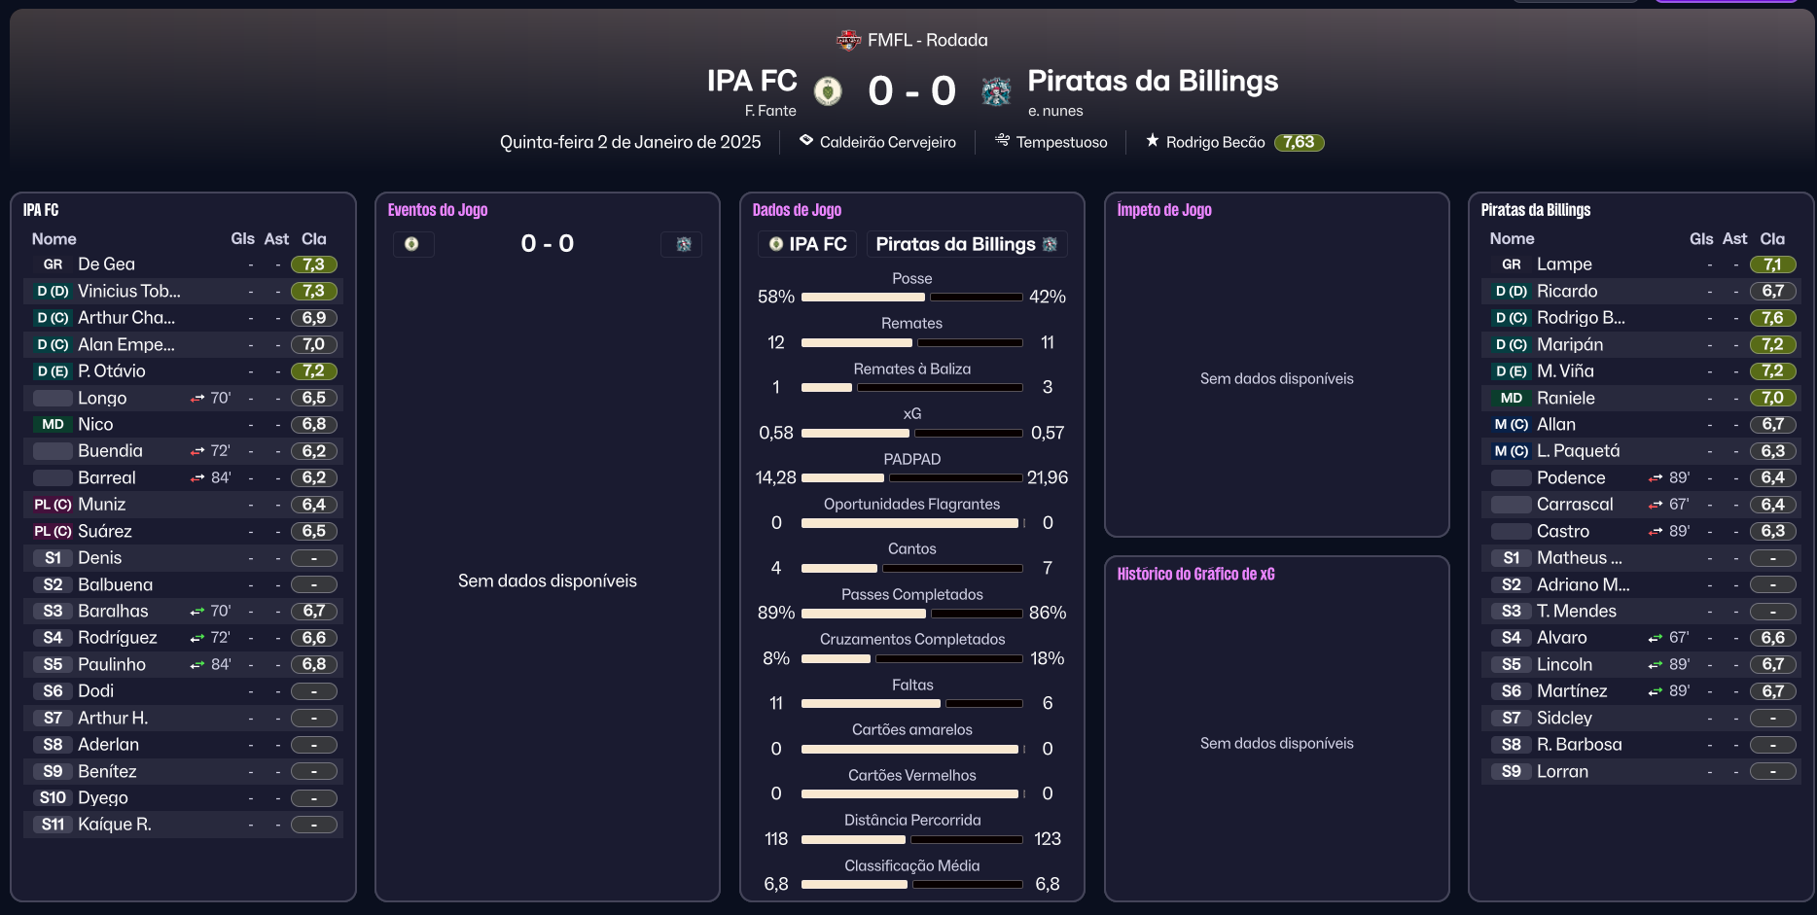
Task: Click the stadium icon beside Caldeirão Cervejeiro
Action: (806, 141)
